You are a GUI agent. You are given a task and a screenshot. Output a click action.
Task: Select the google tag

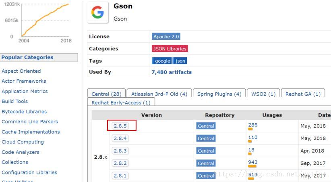[162, 61]
